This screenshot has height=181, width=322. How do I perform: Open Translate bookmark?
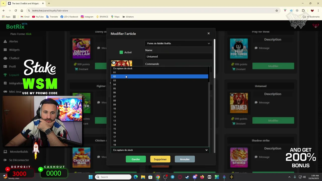(52, 17)
